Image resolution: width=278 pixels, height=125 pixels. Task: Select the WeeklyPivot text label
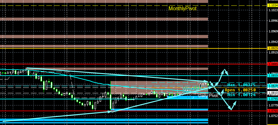click(195, 89)
